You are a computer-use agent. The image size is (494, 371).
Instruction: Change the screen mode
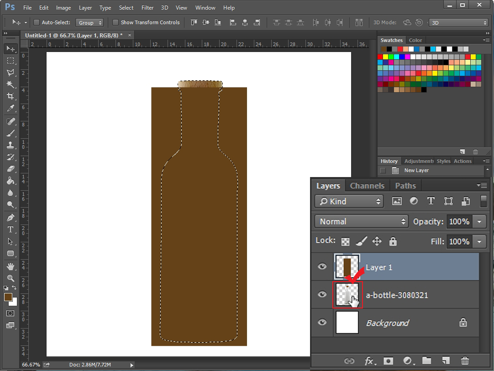(x=11, y=325)
